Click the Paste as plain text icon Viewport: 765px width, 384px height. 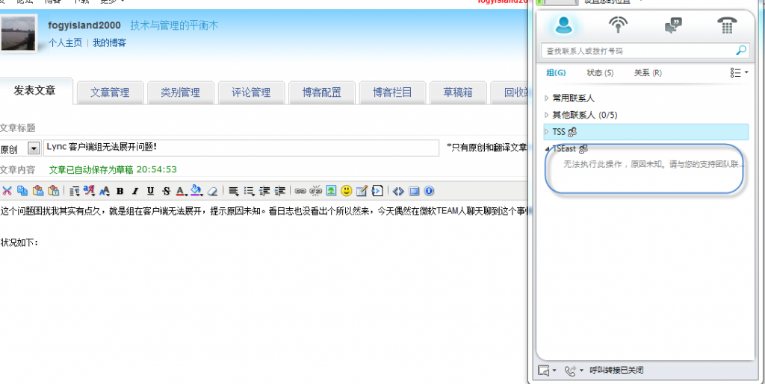point(53,191)
